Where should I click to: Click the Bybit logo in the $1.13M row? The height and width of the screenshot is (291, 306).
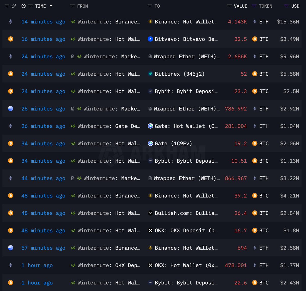(x=150, y=161)
